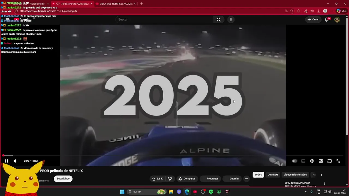Click the Guardar button
Viewport: 349px width, 196px height.
click(232, 179)
